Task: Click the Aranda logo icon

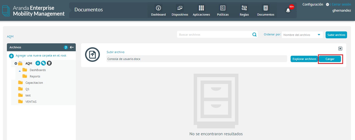Action: pos(6,10)
